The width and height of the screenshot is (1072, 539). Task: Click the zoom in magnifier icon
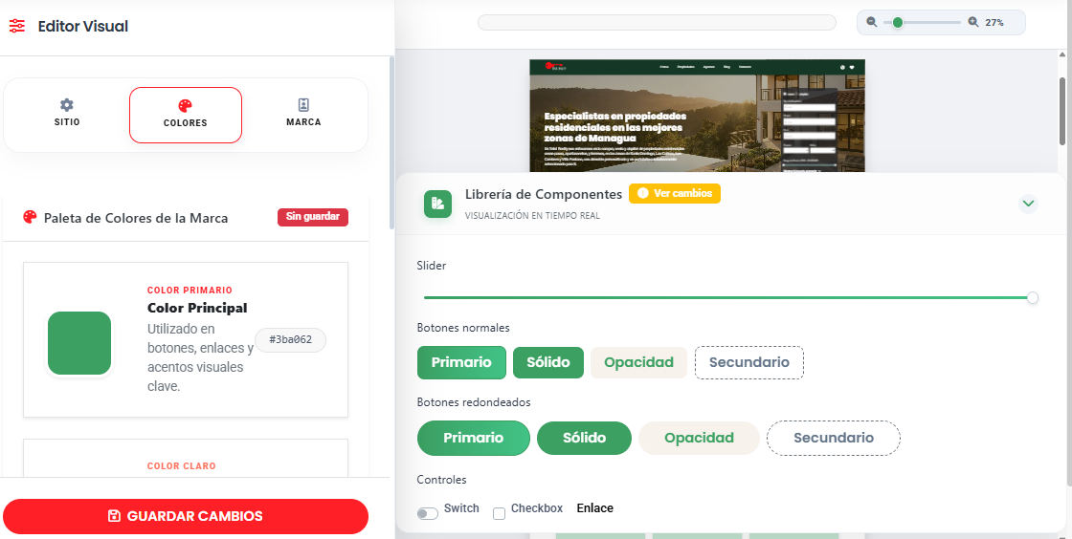click(x=973, y=22)
